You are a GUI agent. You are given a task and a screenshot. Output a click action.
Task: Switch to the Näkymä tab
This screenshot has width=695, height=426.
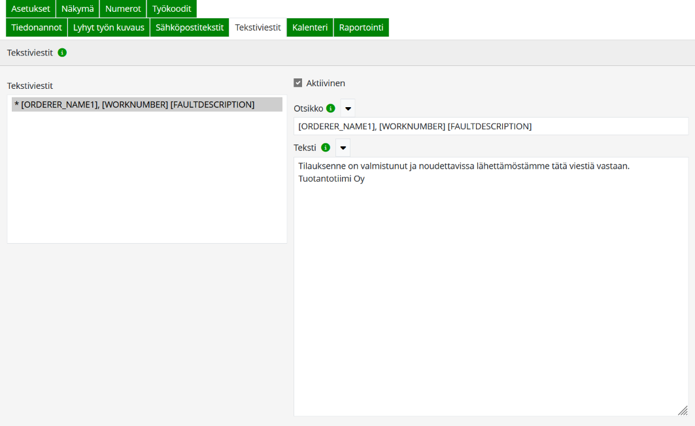78,8
